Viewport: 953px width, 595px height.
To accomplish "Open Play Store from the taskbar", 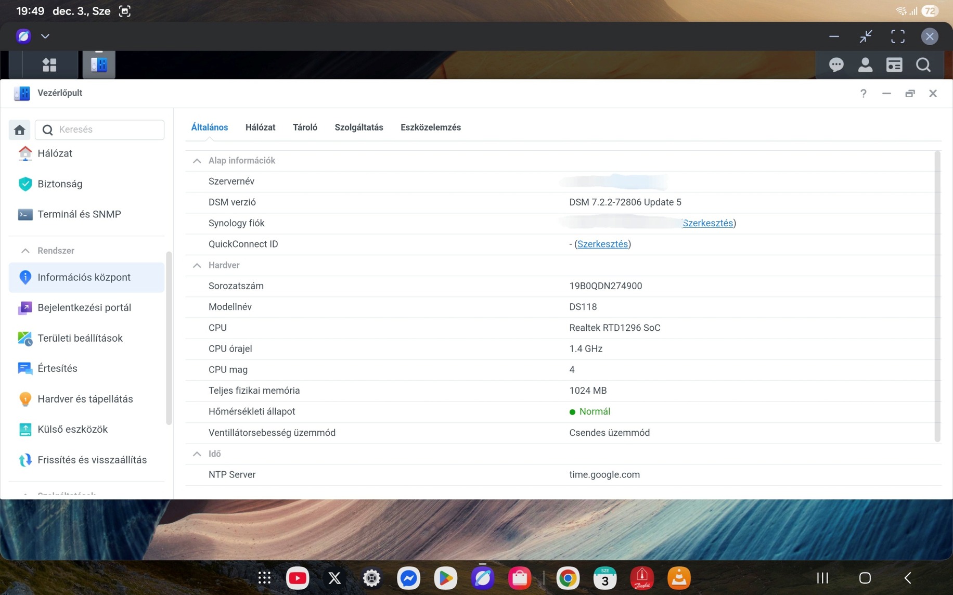I will point(445,578).
